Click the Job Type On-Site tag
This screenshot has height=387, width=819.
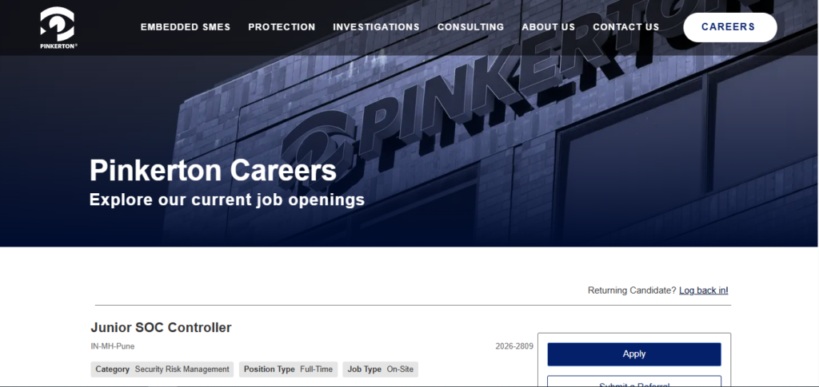pyautogui.click(x=380, y=369)
